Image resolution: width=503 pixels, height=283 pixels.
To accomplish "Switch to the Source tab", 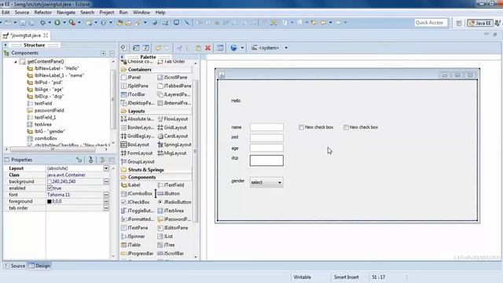I will pos(15,266).
